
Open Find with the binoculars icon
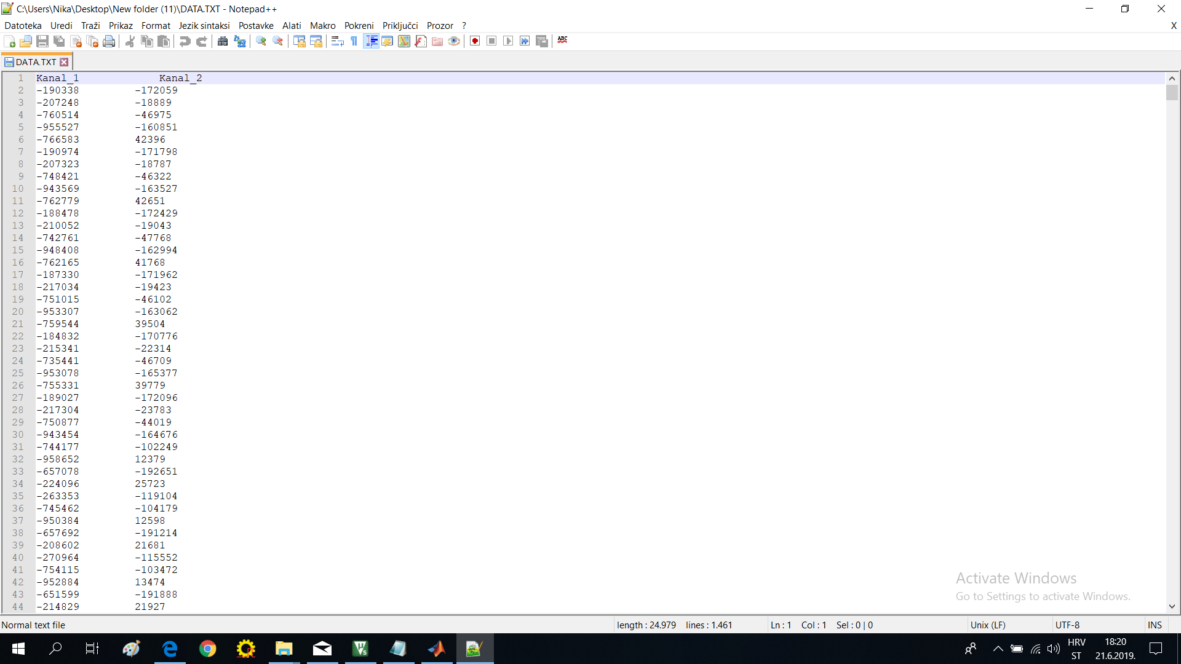223,41
